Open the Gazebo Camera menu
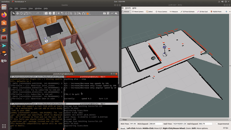Image resolution: width=231 pixels, height=130 pixels. (x=23, y=8)
